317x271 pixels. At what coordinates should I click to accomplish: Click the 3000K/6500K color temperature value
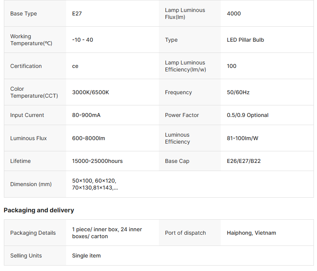pos(90,92)
